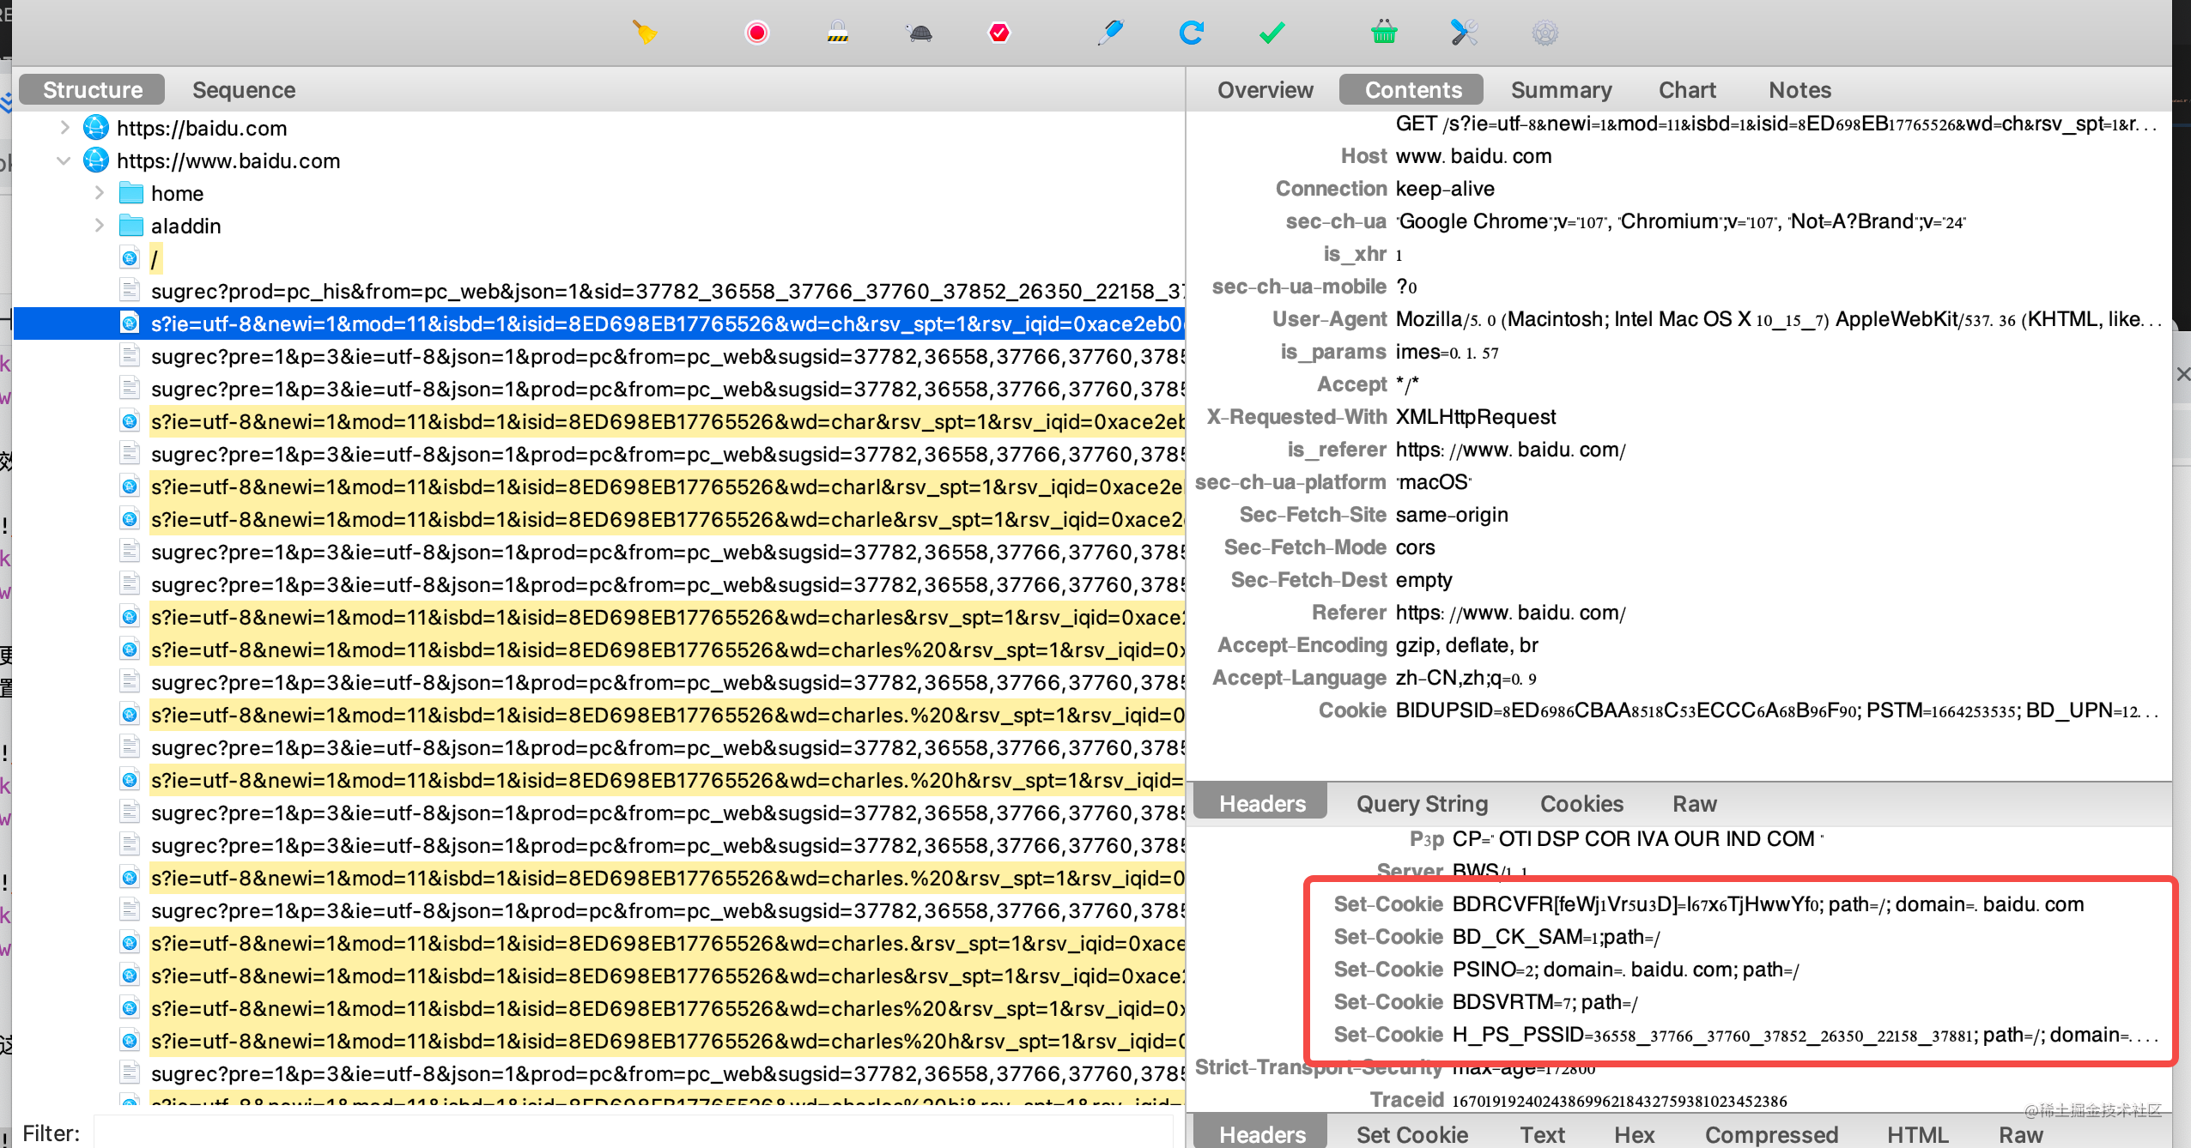Screen dimensions: 2191x1148
Task: Toggle SSL proxying padlock icon
Action: pyautogui.click(x=838, y=33)
